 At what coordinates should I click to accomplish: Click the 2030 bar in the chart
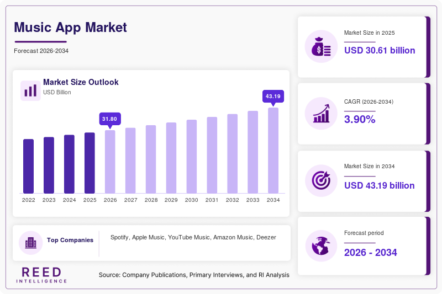click(192, 157)
